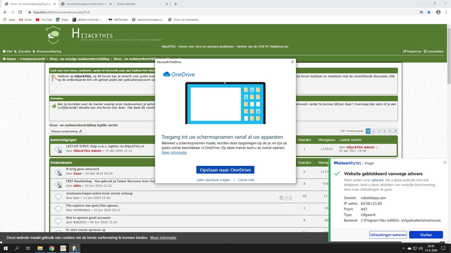This screenshot has height=253, width=451.
Task: Close the Nieuw tabblad tab
Action: coord(166,4)
